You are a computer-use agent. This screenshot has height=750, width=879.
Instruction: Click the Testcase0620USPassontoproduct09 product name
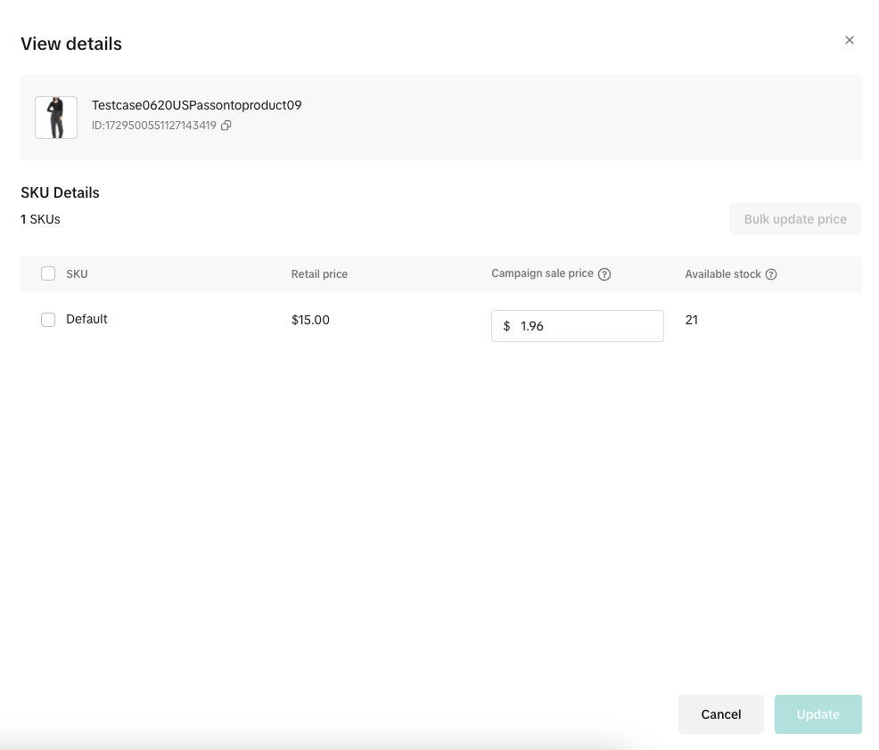(196, 105)
